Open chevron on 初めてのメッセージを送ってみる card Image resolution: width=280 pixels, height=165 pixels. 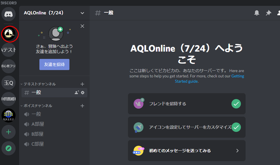tap(237, 151)
